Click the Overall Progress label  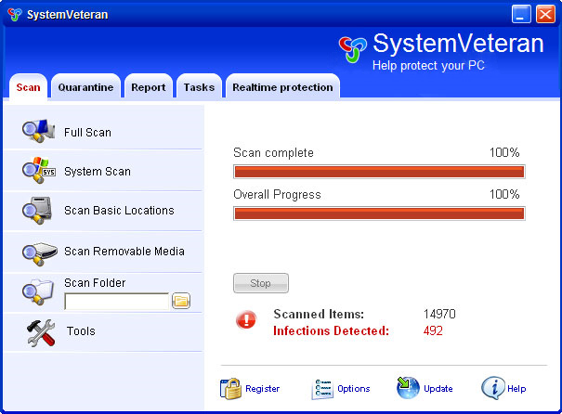coord(277,194)
